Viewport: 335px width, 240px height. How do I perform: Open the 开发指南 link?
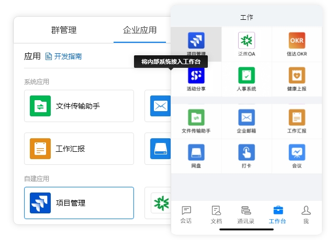(x=64, y=56)
